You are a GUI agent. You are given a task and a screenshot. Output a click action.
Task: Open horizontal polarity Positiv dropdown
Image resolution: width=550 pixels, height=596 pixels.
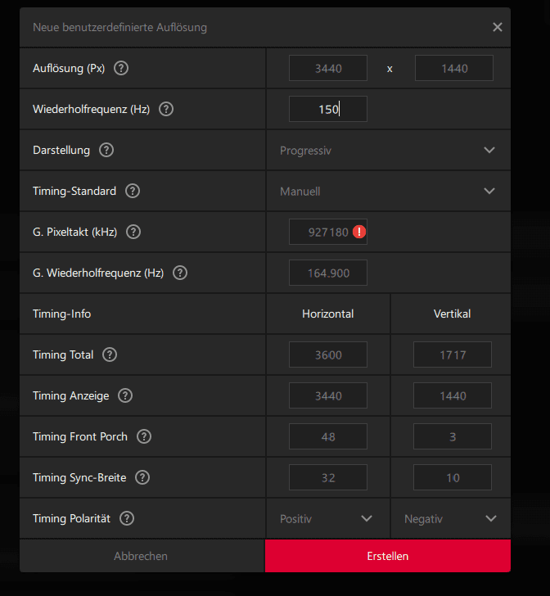tap(327, 518)
